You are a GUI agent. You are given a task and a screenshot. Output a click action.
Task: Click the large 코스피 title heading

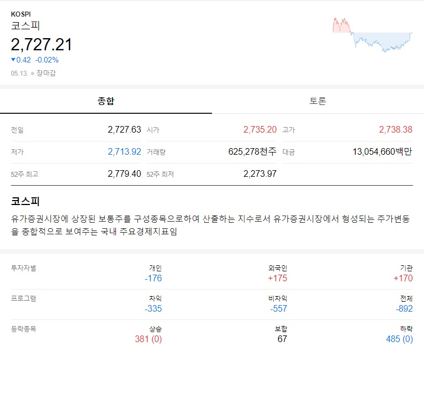point(25,26)
